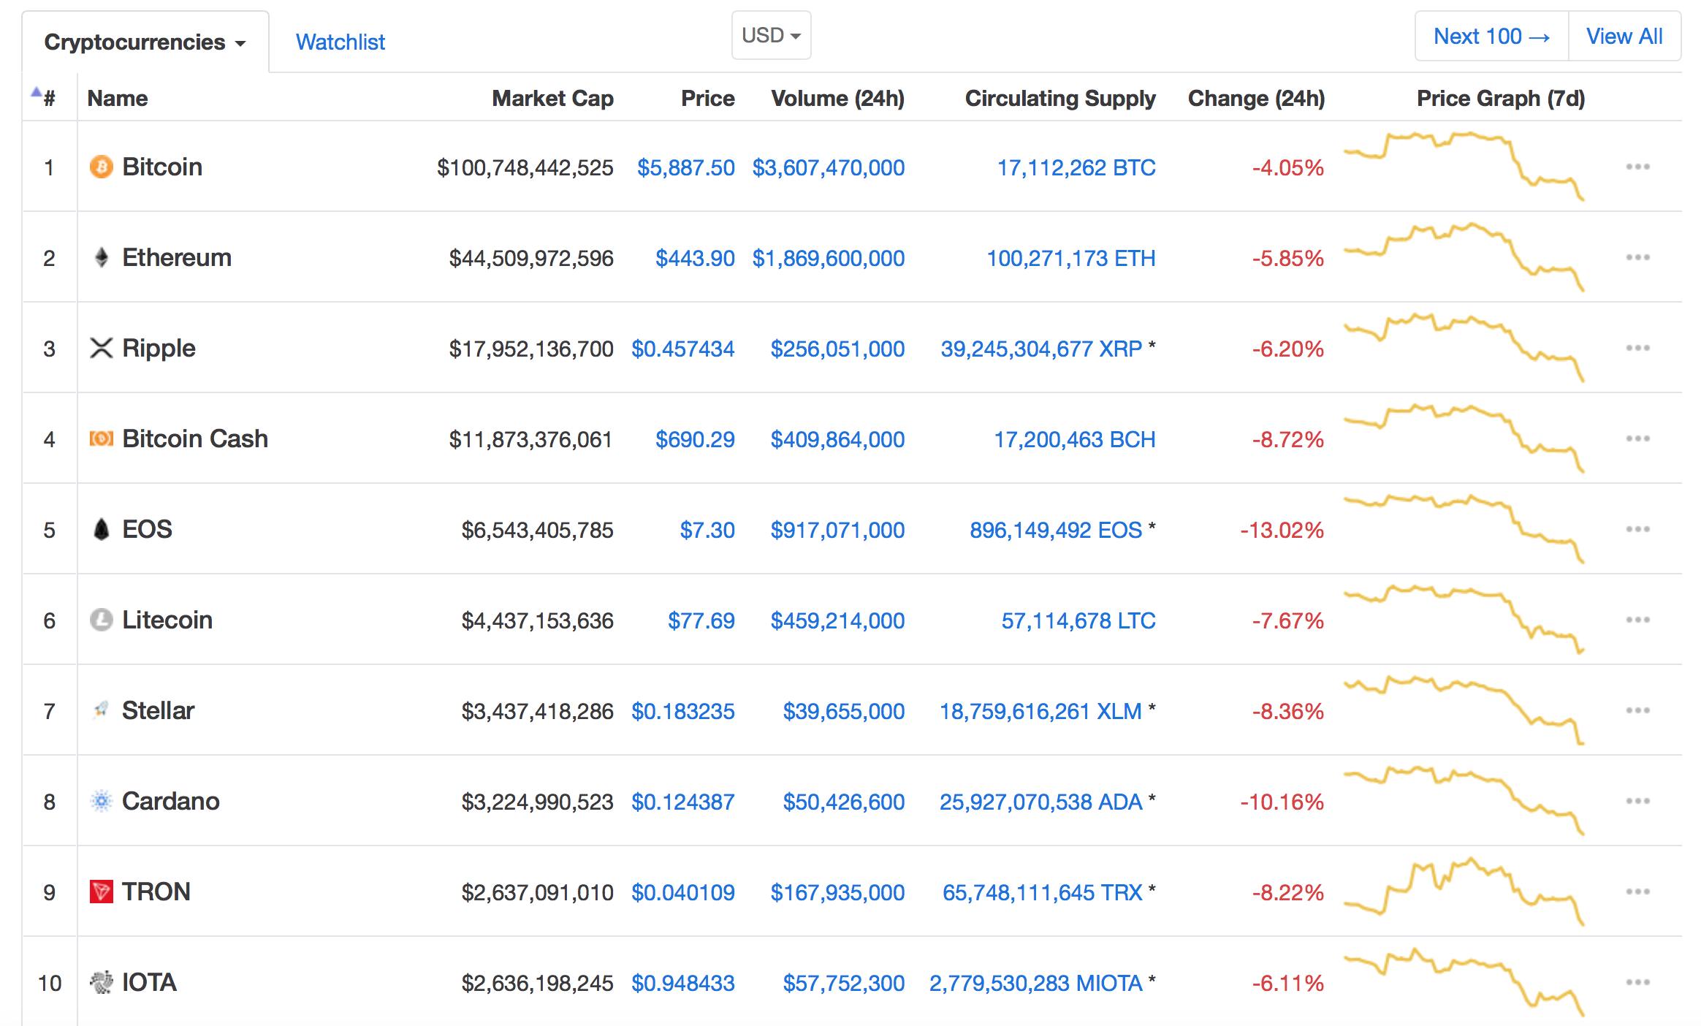This screenshot has height=1026, width=1701.
Task: Click TRON volume $167,935,000
Action: pyautogui.click(x=837, y=892)
